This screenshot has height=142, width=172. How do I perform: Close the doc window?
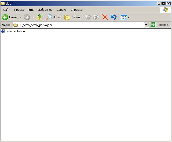point(169,3)
